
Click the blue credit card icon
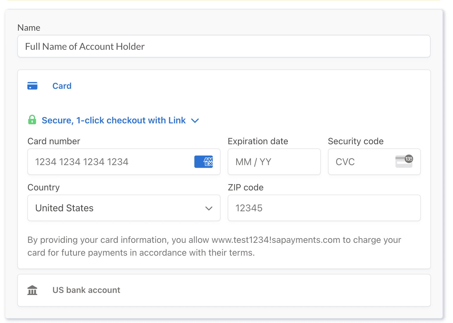coord(32,86)
